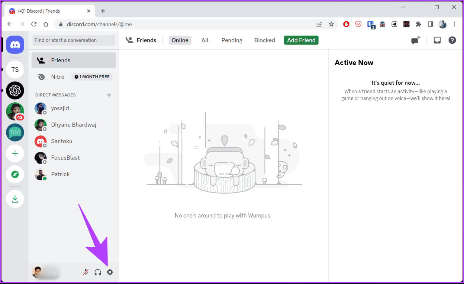Click the address bar URL

coord(99,24)
